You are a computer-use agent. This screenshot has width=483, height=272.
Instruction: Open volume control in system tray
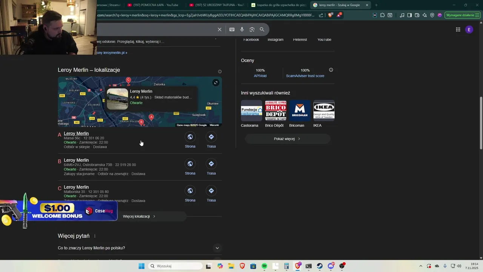459,266
